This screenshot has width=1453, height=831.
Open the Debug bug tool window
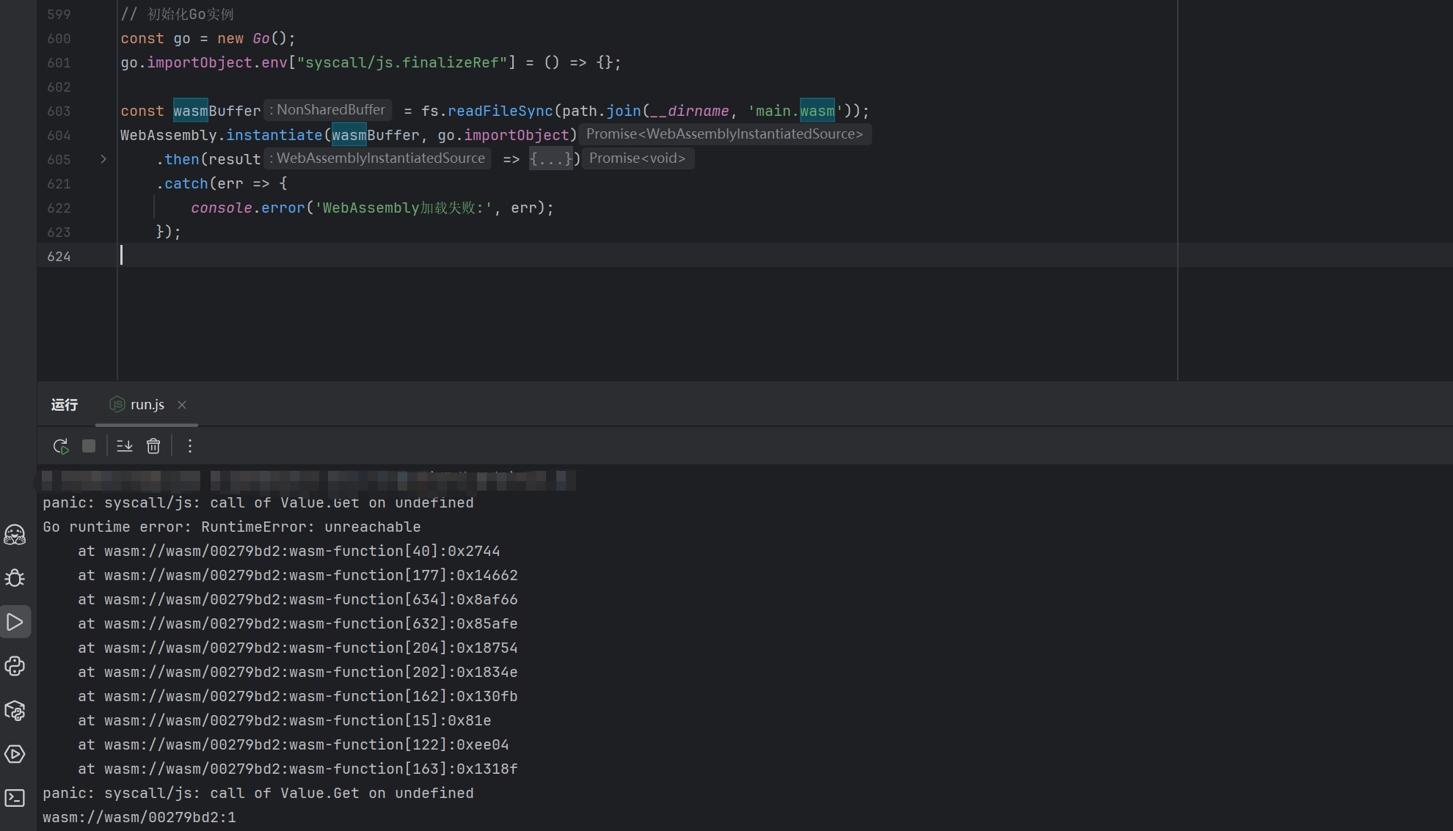[x=15, y=578]
